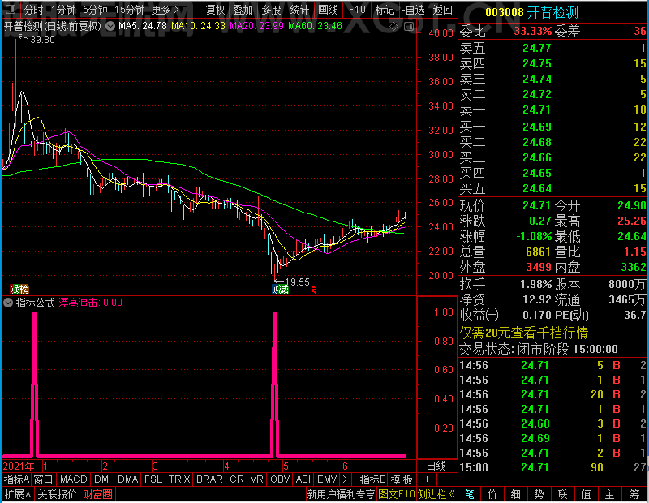
Task: Switch indicator to OBV
Action: click(x=280, y=479)
